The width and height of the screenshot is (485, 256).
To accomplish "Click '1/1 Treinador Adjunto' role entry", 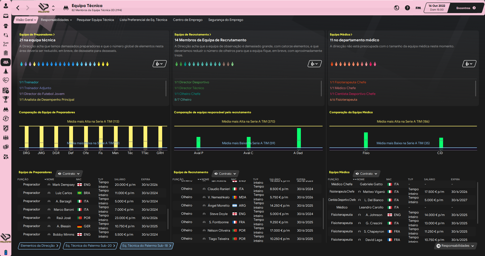I will (35, 88).
